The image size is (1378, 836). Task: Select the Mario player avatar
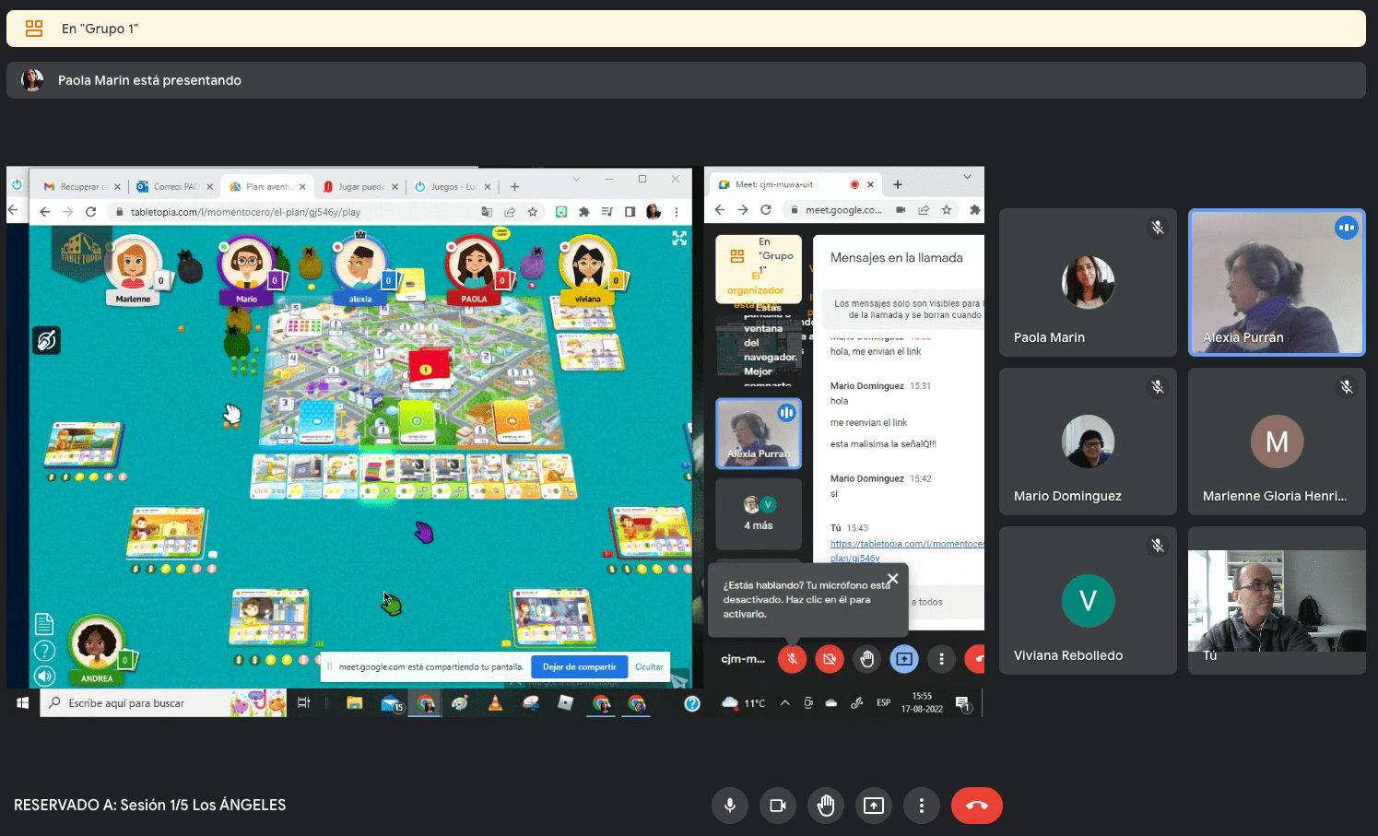[x=246, y=266]
